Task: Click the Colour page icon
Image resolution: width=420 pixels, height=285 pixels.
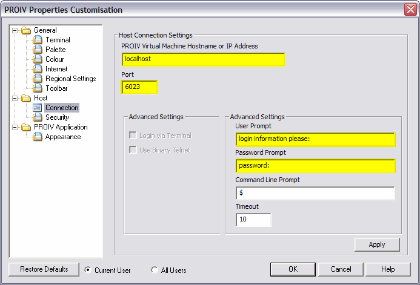Action: [38, 59]
